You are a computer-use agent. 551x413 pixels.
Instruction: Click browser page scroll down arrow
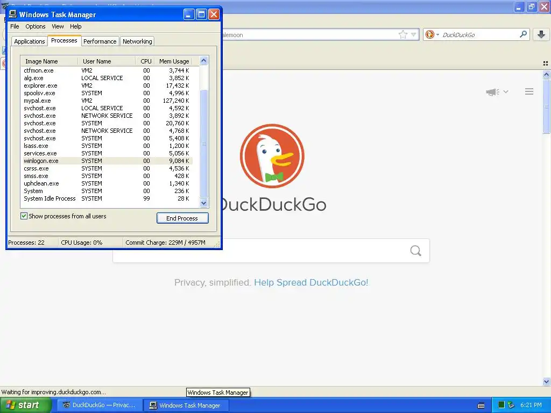click(546, 381)
